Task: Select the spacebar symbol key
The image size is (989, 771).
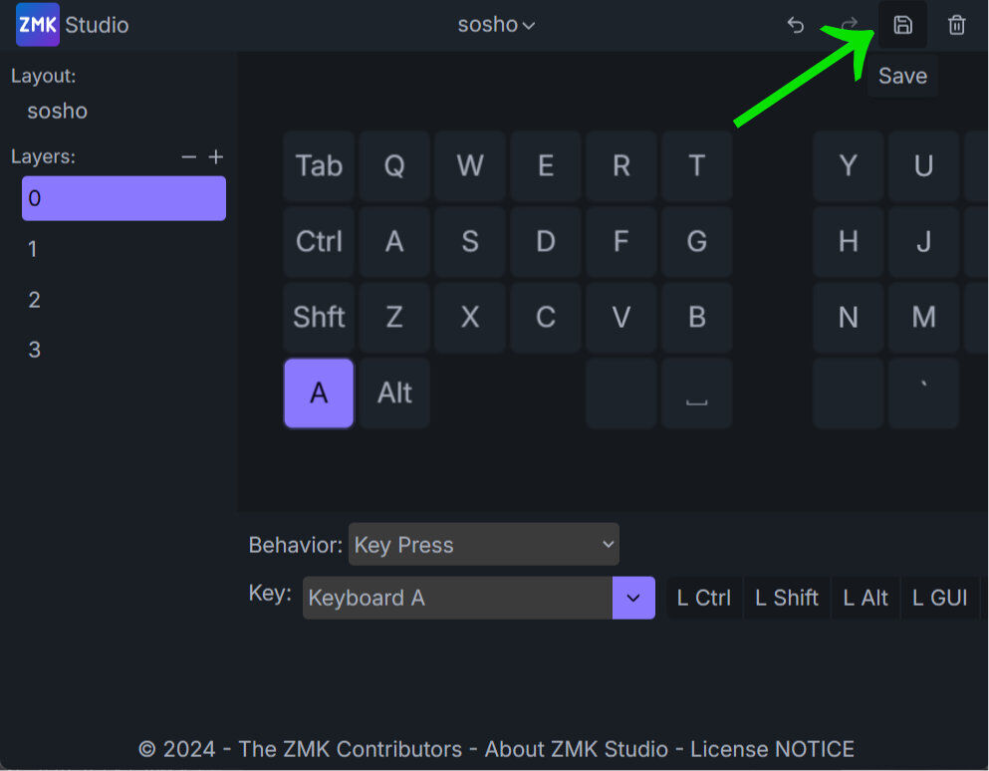Action: pyautogui.click(x=697, y=393)
